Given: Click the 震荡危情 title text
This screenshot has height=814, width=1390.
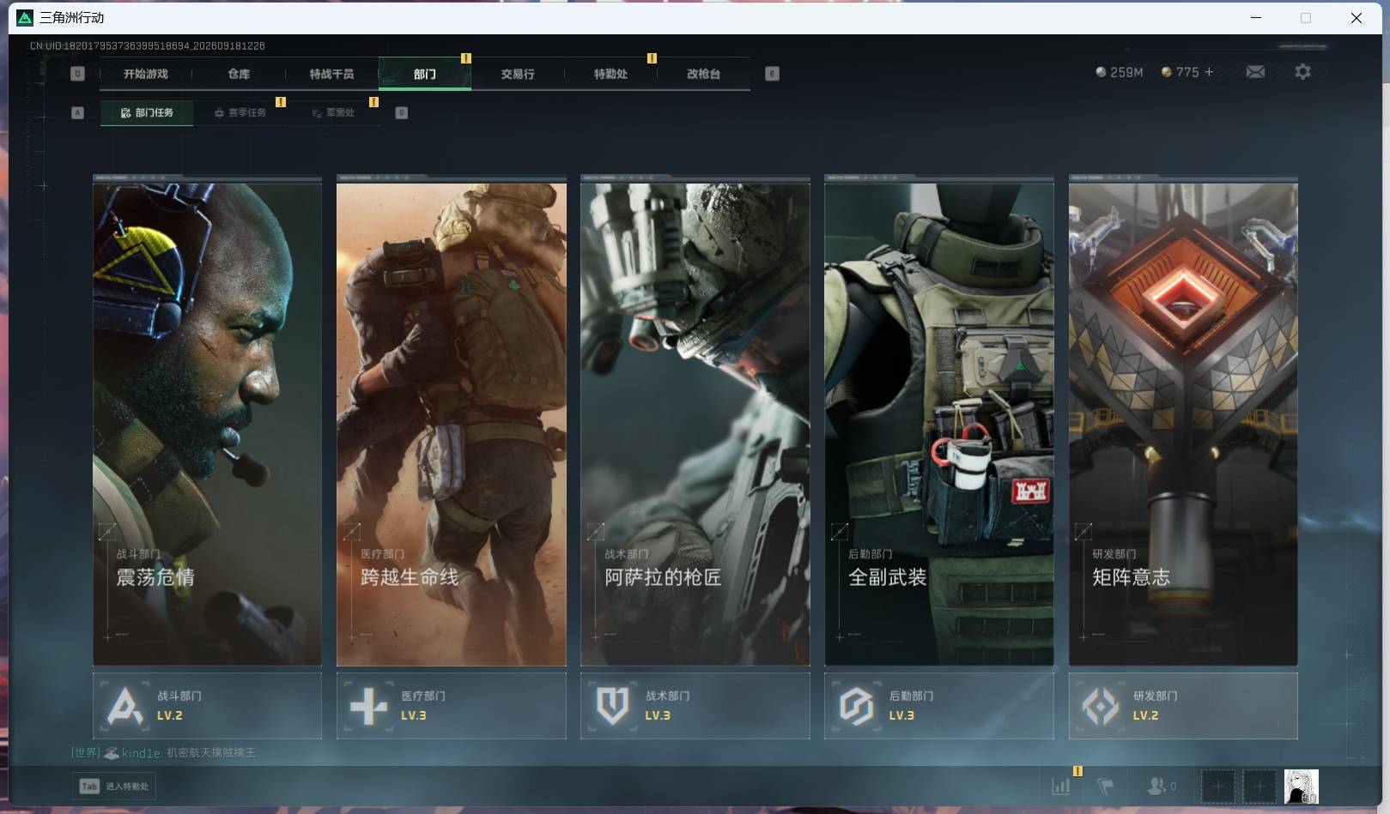Looking at the screenshot, I should [155, 577].
